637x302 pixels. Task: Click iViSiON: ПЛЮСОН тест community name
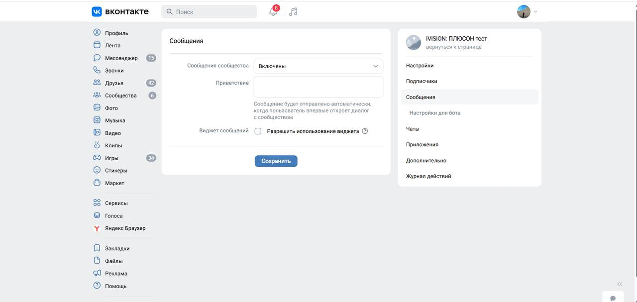tap(456, 39)
